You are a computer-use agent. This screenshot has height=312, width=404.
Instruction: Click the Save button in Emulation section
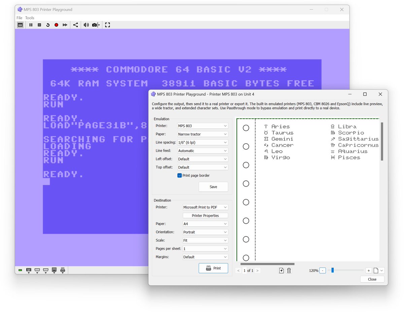coord(213,187)
